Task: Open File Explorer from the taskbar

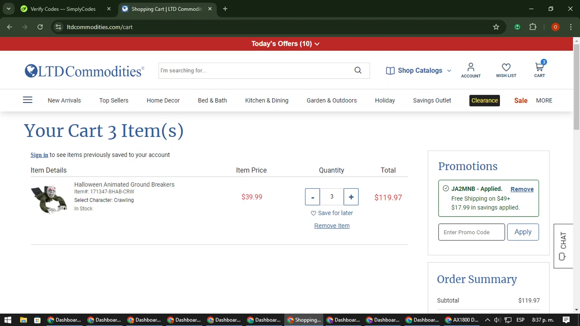Action: (24, 320)
